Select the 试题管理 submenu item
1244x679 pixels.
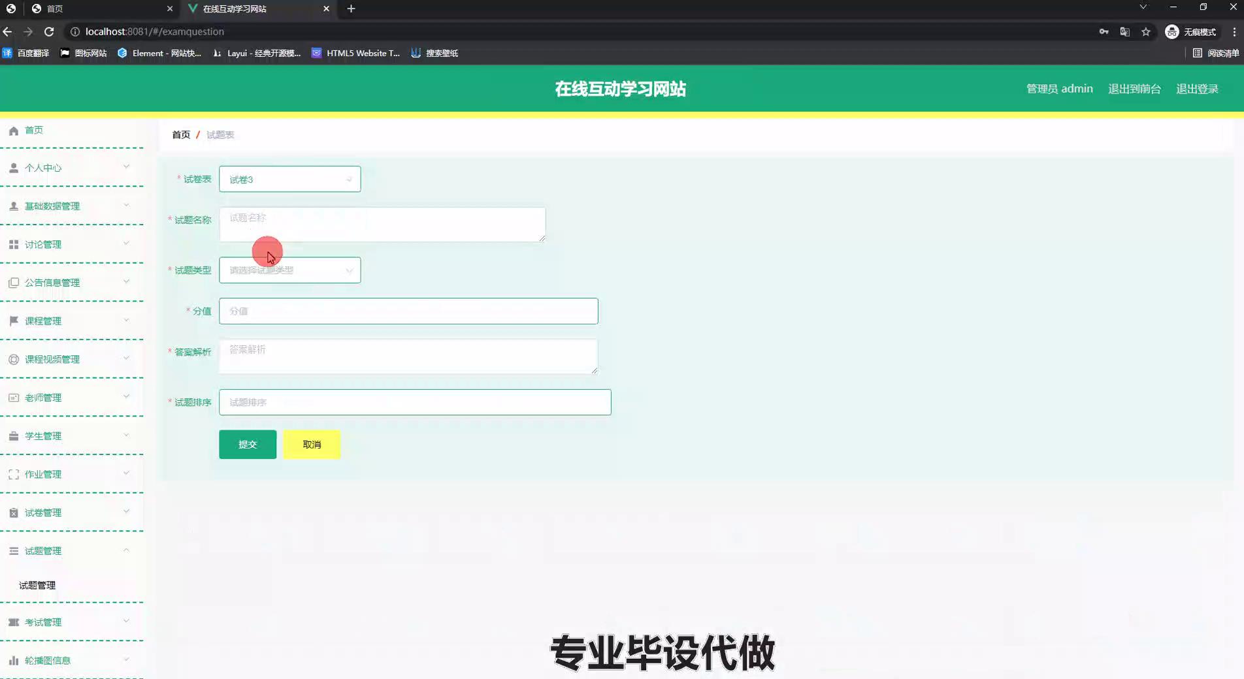click(37, 585)
